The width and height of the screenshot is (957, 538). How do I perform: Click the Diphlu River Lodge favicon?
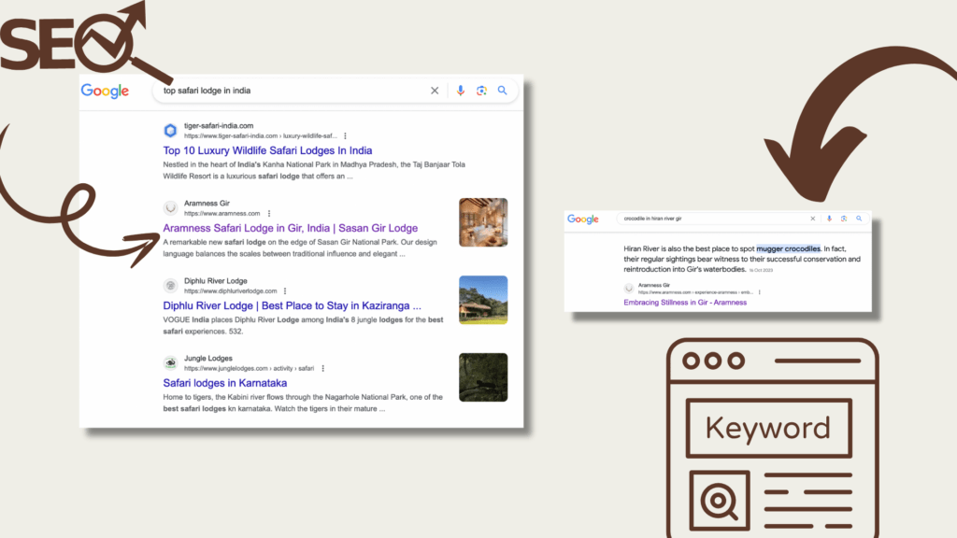(170, 286)
